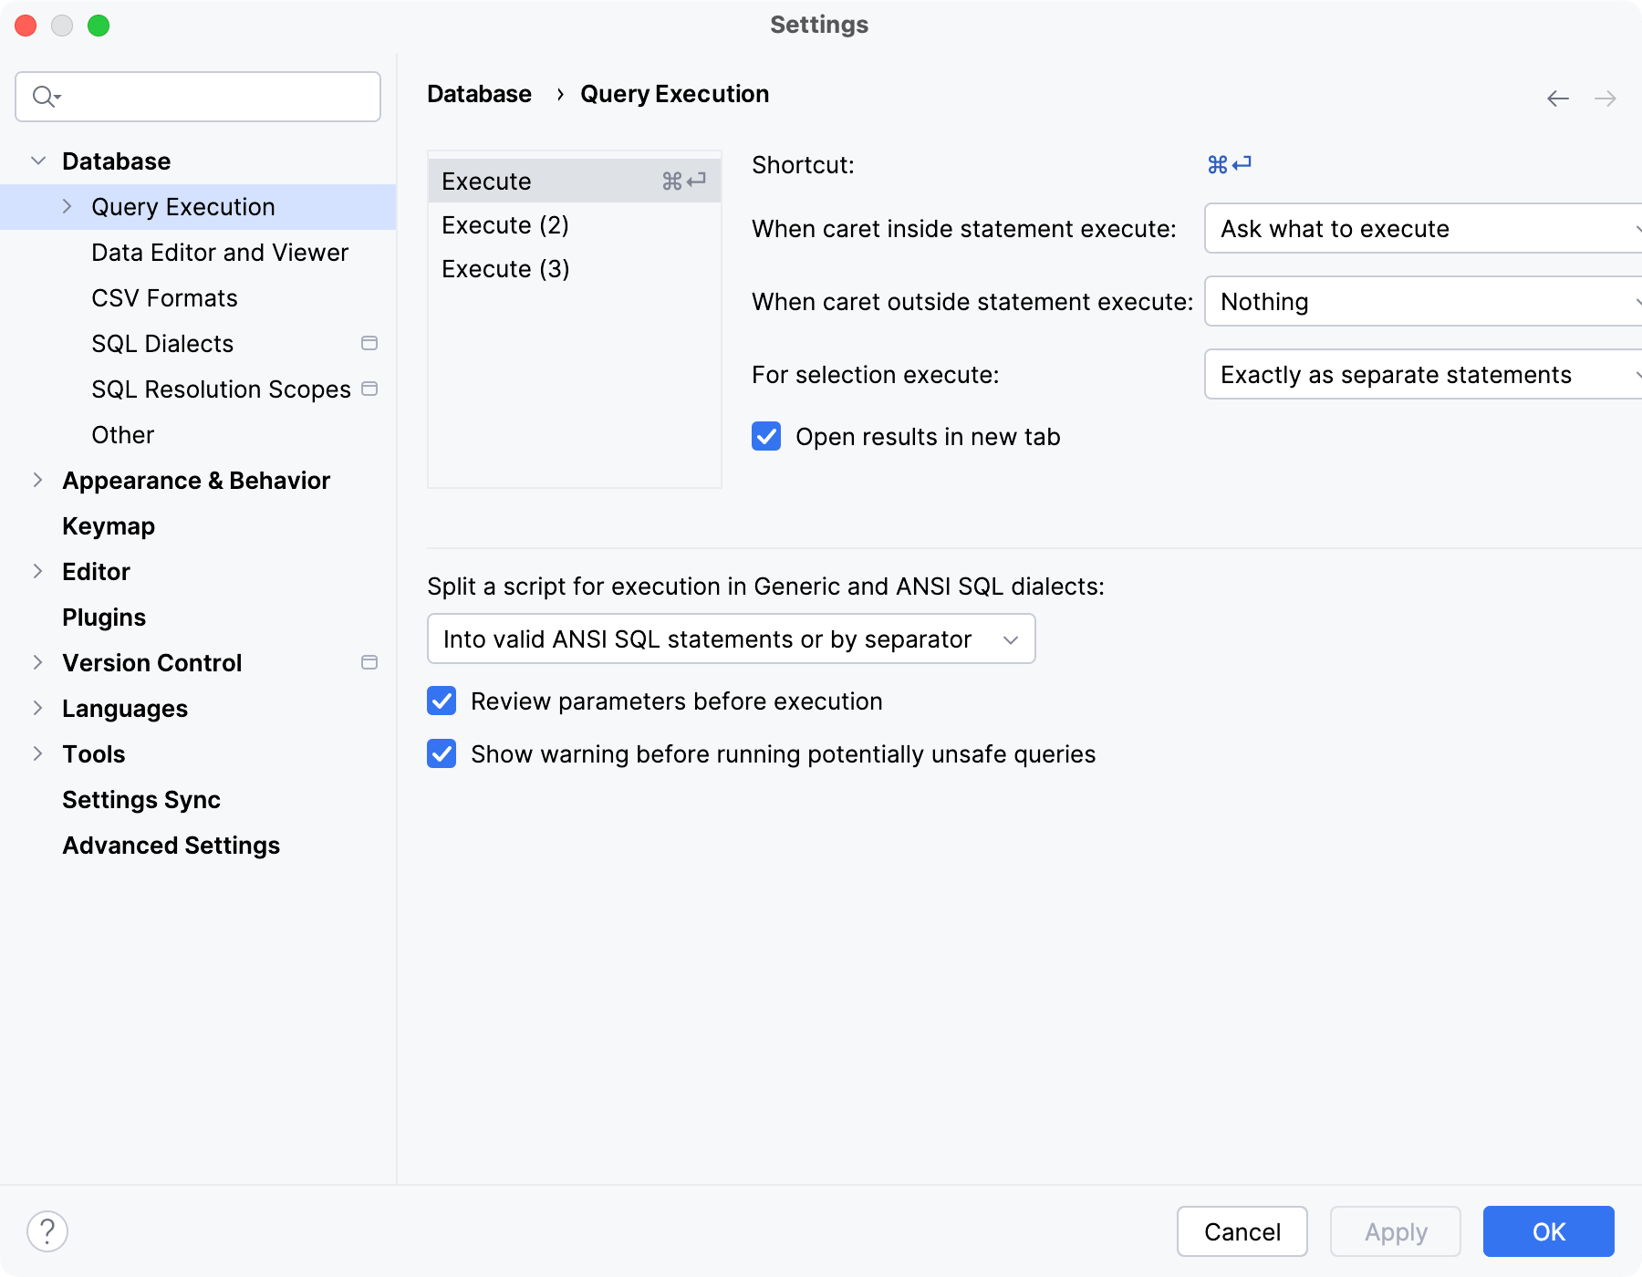Open the split script dropdown
1642x1277 pixels.
coord(731,639)
